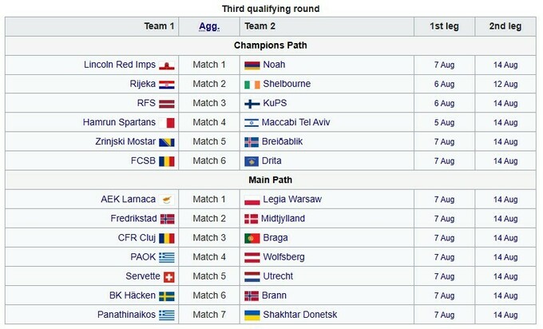Open the Rijeka team link
Screen dimensions: 543x329
139,84
